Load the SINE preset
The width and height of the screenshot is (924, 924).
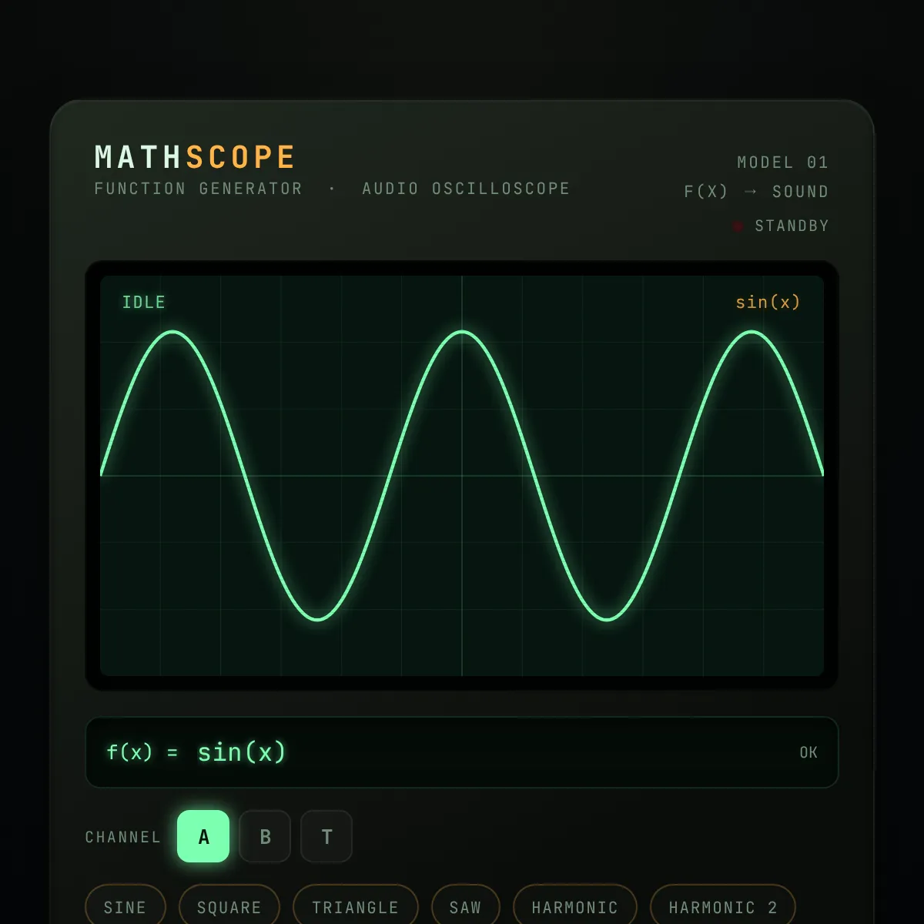126,907
